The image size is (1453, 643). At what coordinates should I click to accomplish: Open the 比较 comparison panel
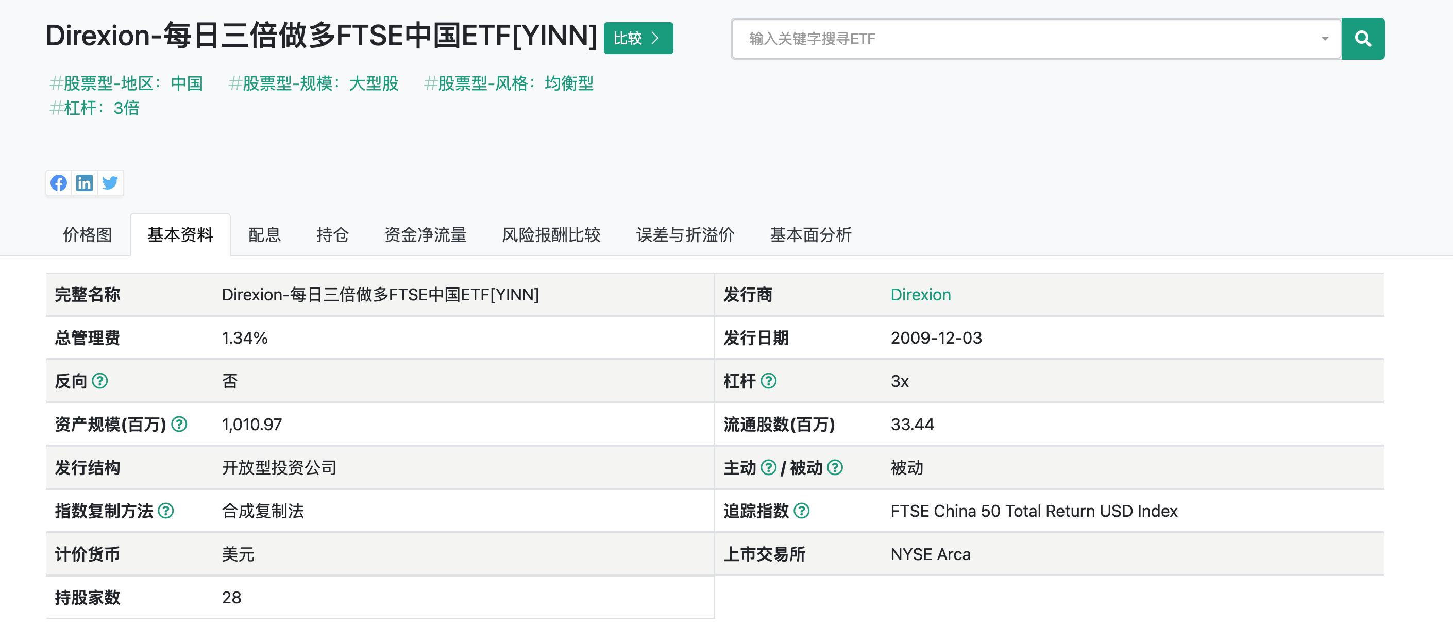(637, 38)
